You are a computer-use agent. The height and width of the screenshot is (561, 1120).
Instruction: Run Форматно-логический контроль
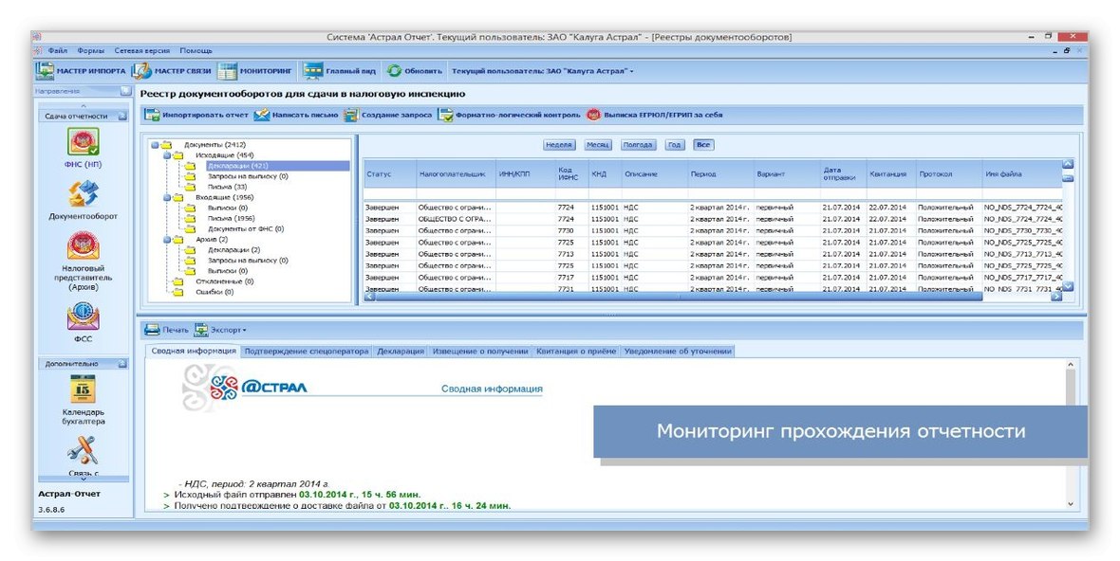(x=510, y=115)
